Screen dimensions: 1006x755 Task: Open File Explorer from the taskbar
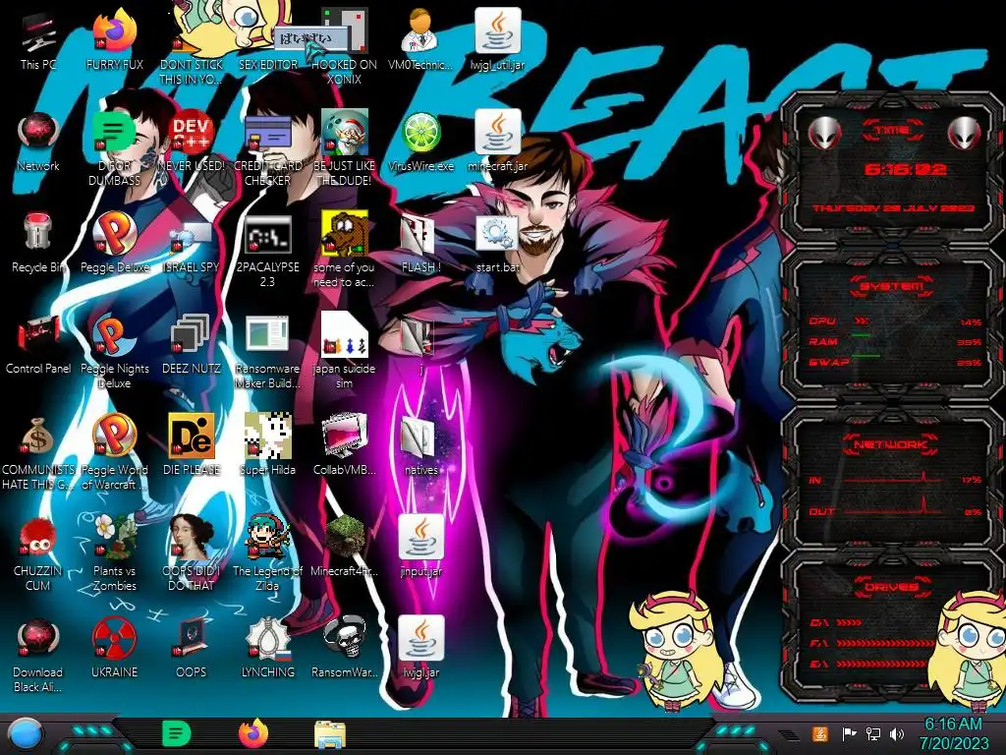pyautogui.click(x=330, y=735)
